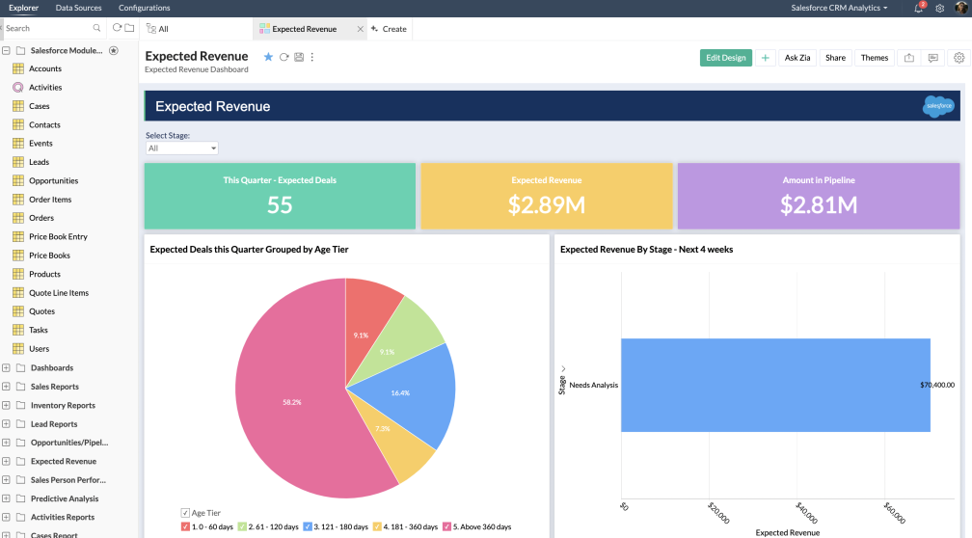The height and width of the screenshot is (538, 972).
Task: Open dashboard settings gear icon
Action: click(x=958, y=58)
